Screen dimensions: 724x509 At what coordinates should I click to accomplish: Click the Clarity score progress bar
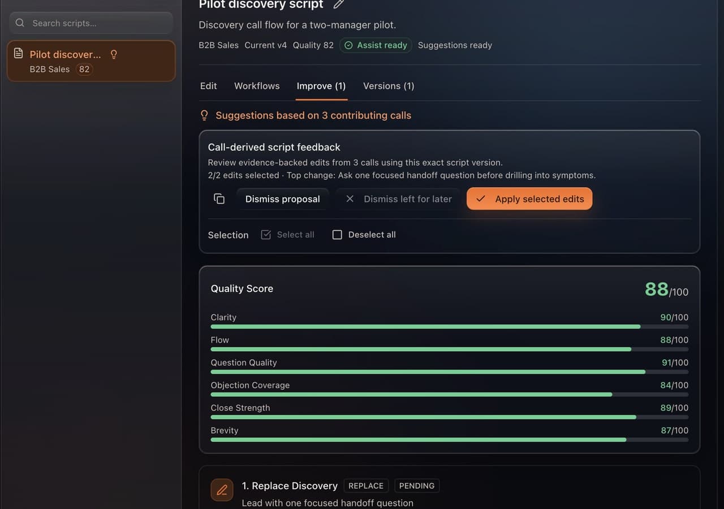click(450, 327)
